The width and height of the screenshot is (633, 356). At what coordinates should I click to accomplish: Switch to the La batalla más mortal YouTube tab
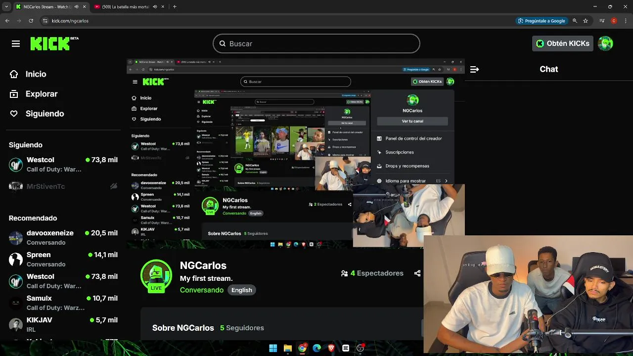point(125,6)
